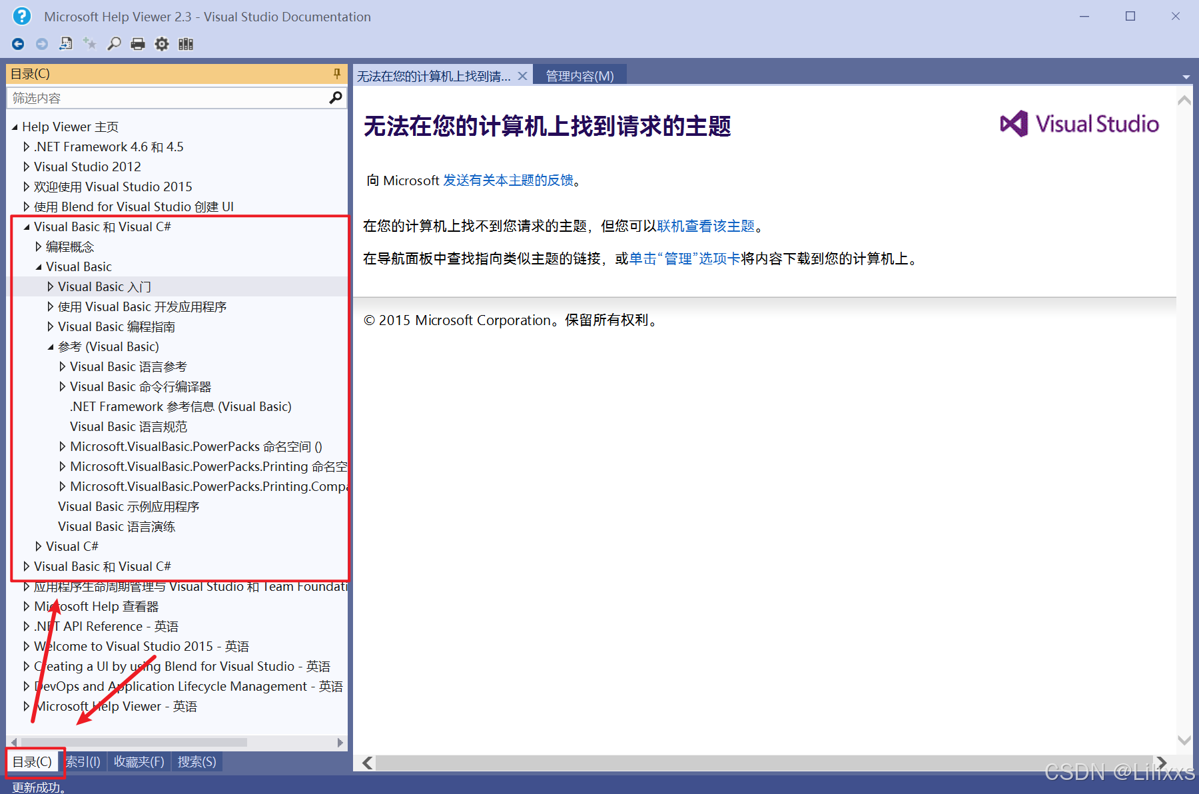Click tree horizontal scrollbar right arrow
1199x794 pixels.
pos(340,742)
